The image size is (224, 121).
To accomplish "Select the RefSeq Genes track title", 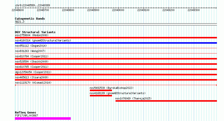I will (25, 112).
